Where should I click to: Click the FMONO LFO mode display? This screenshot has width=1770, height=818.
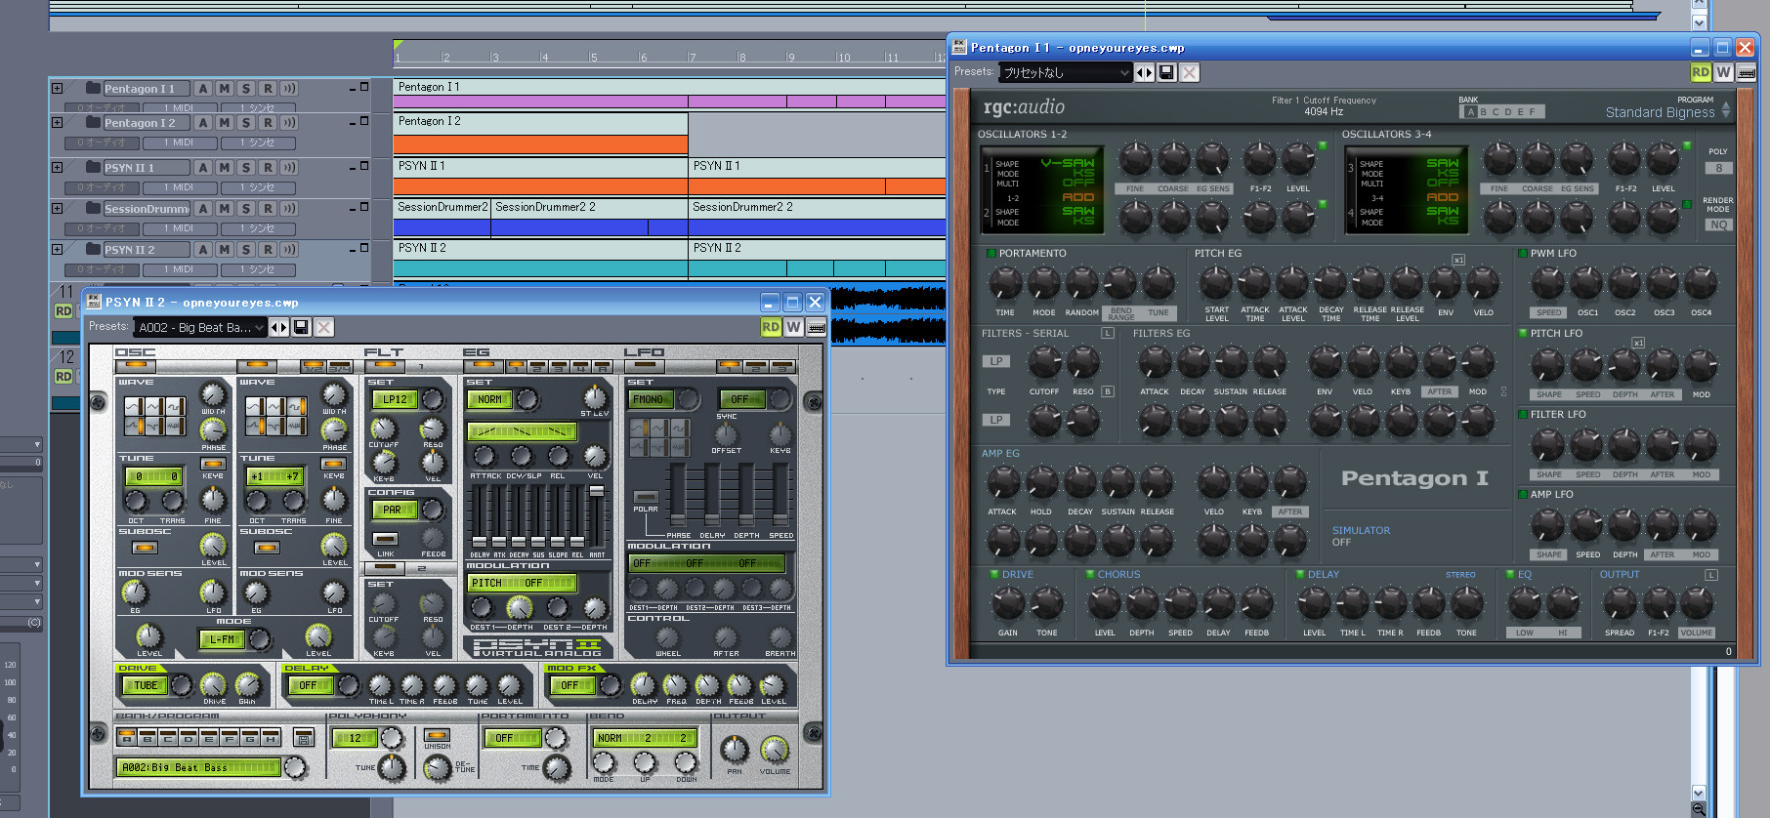click(x=650, y=399)
